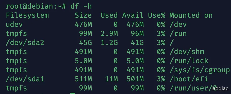Click the 1.2G used value
The height and width of the screenshot is (94, 231).
[109, 43]
